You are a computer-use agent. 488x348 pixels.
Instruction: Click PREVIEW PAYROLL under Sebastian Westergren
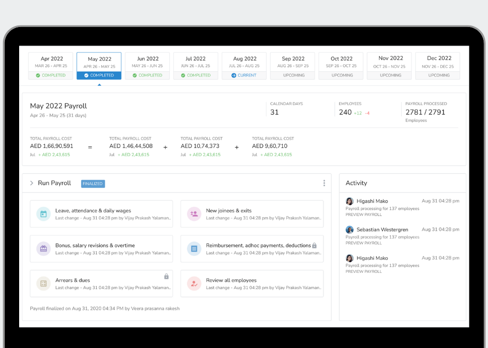point(363,243)
